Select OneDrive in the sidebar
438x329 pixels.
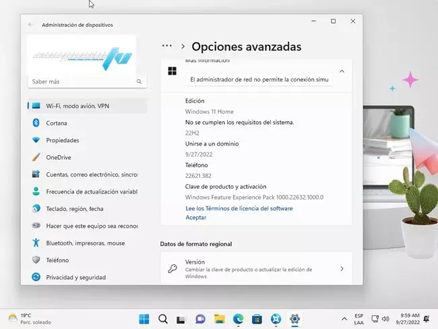point(87,157)
